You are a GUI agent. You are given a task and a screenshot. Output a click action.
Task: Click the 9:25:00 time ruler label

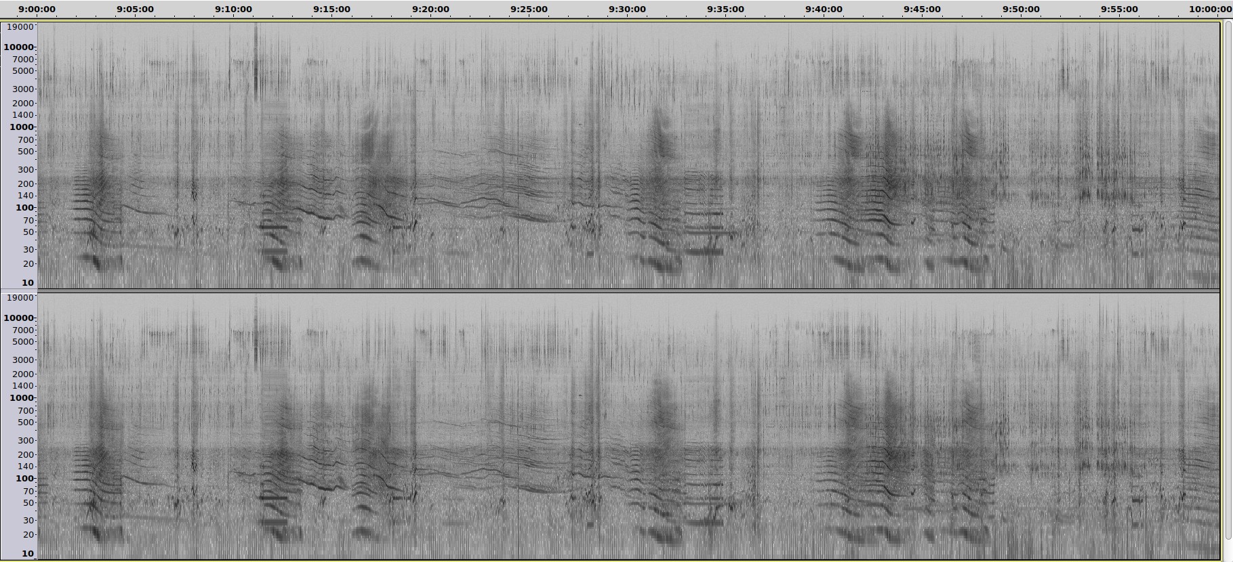click(x=529, y=9)
